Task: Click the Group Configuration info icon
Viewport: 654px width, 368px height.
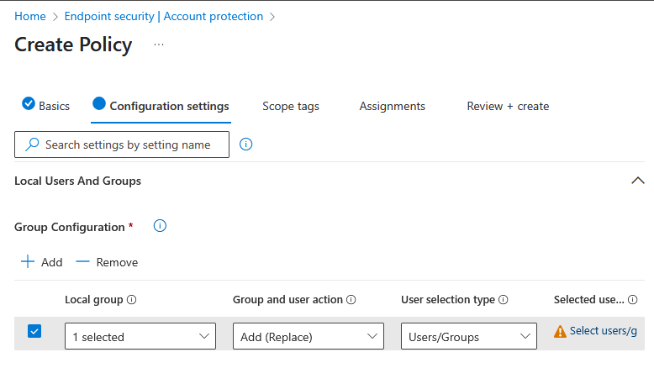Action: [x=160, y=226]
